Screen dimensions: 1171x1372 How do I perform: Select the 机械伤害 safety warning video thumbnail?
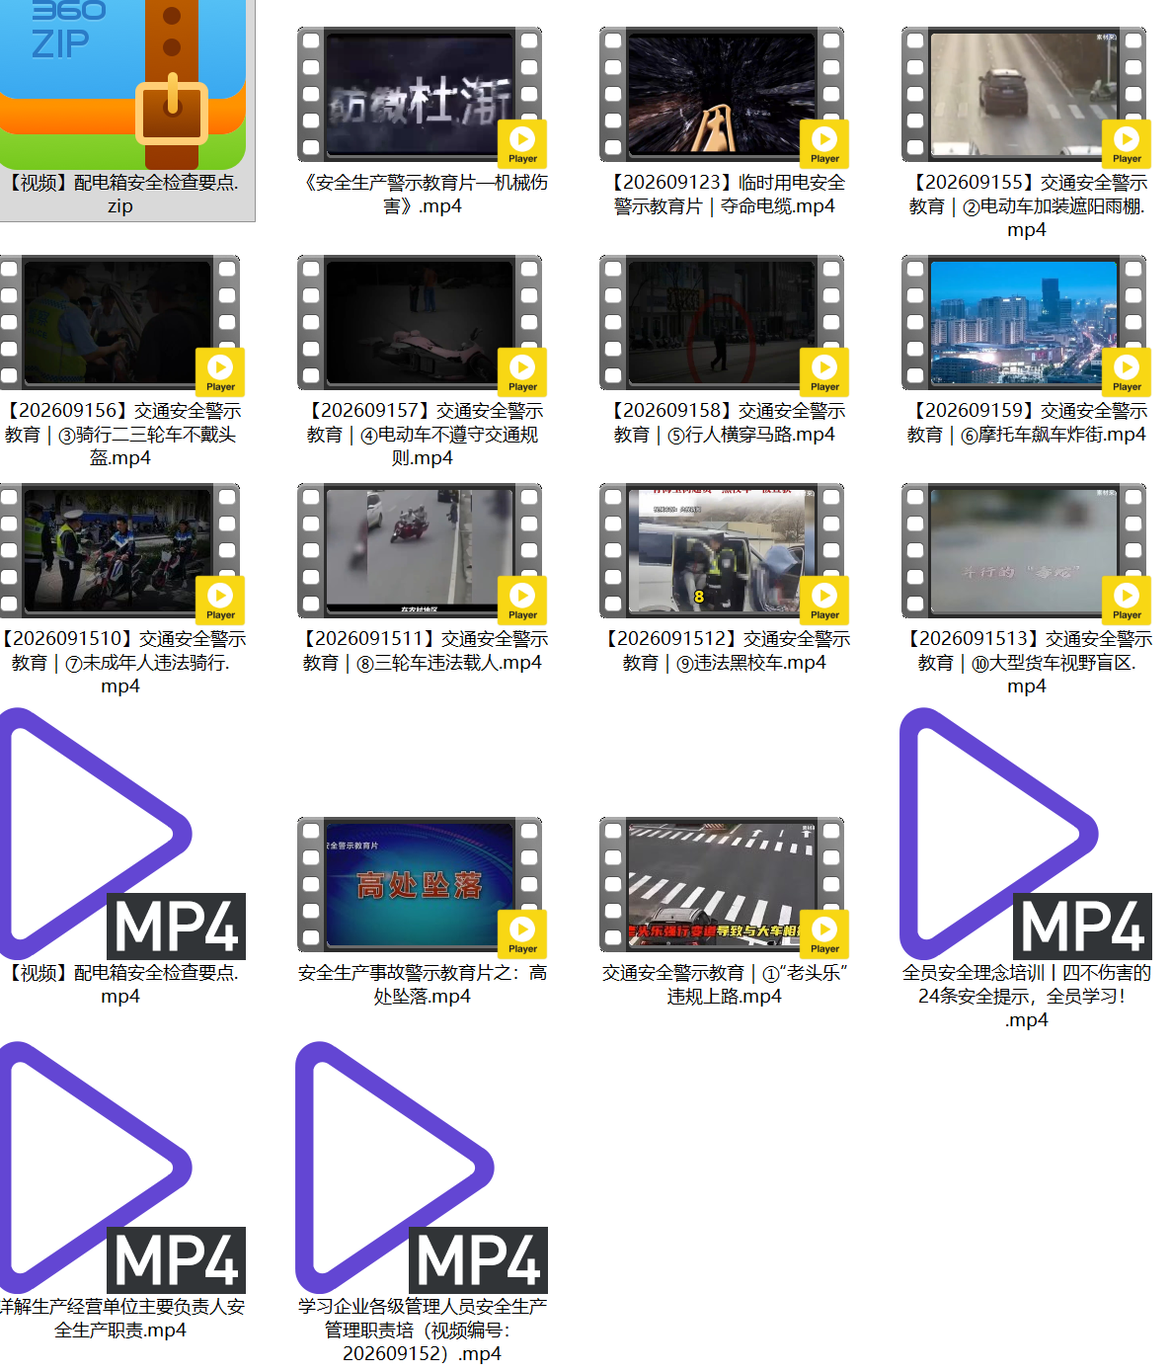(420, 95)
